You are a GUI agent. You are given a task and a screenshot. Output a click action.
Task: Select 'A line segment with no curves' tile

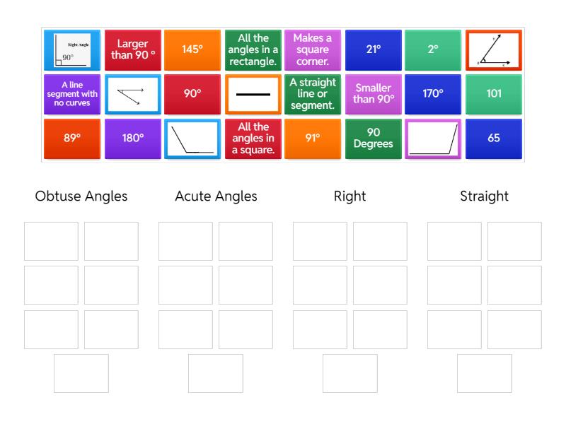[x=71, y=94]
